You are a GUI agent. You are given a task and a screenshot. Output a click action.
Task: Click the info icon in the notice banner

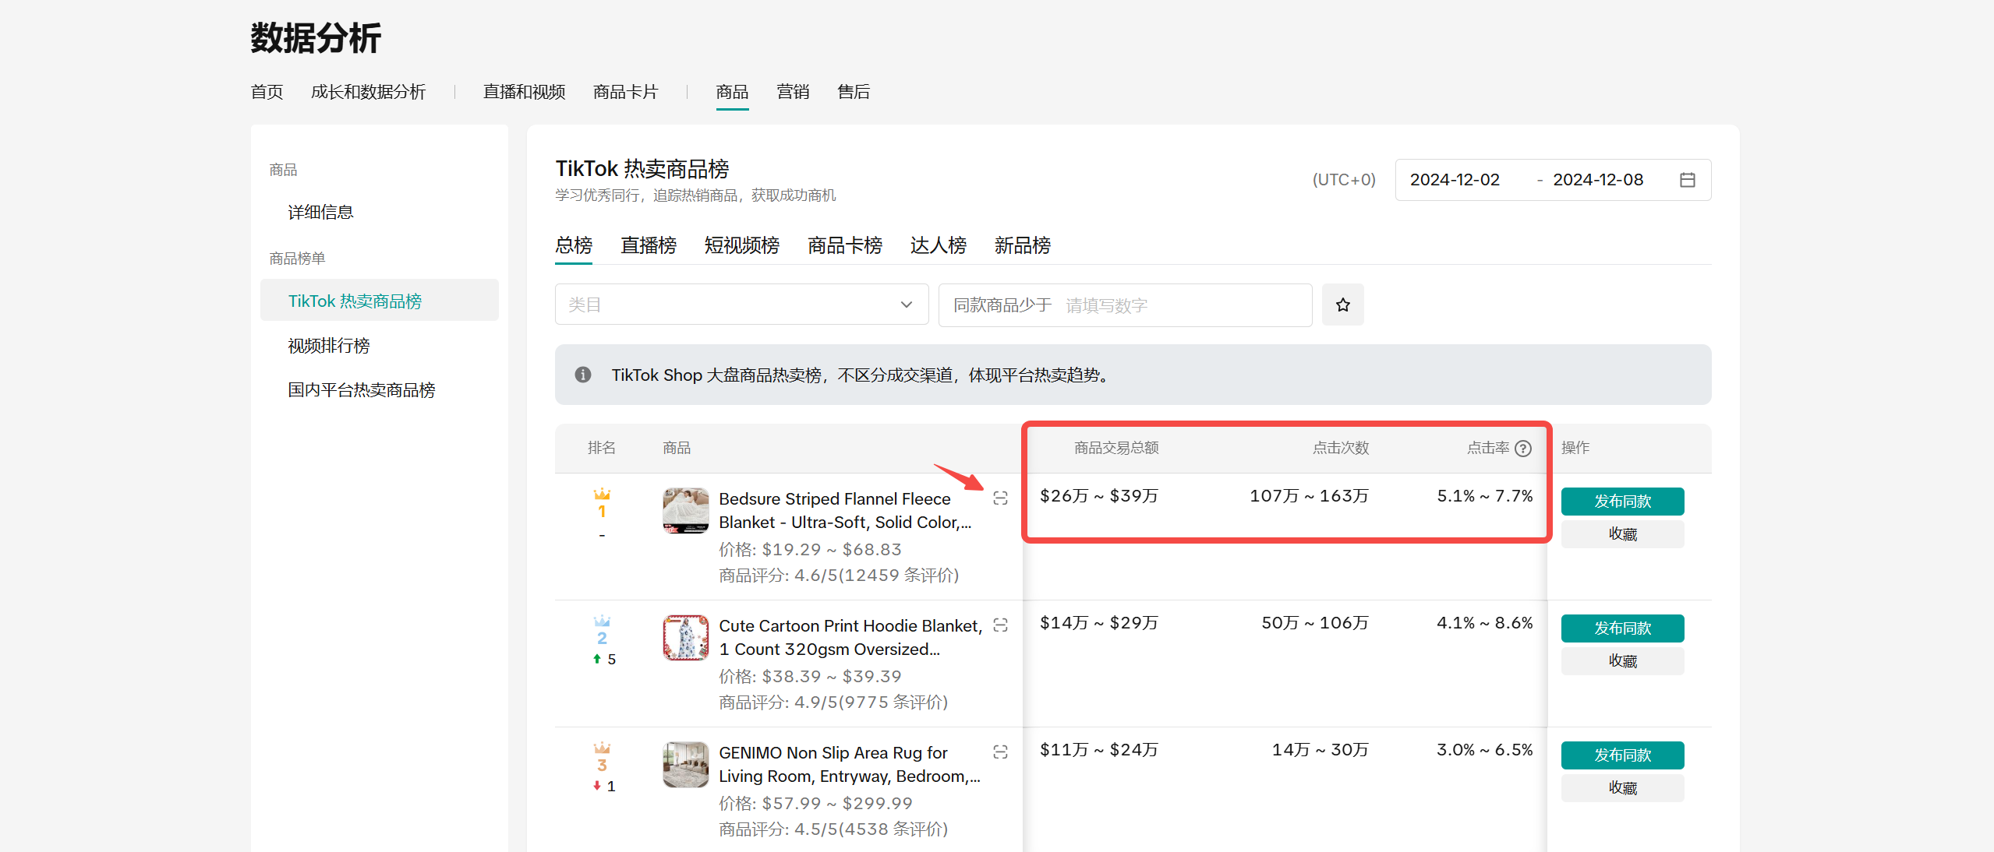click(x=582, y=375)
